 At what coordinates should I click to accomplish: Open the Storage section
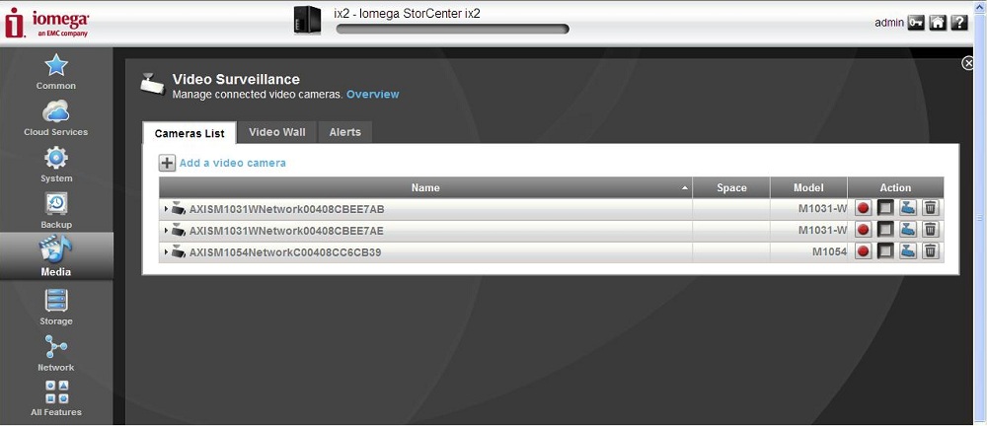coord(56,308)
